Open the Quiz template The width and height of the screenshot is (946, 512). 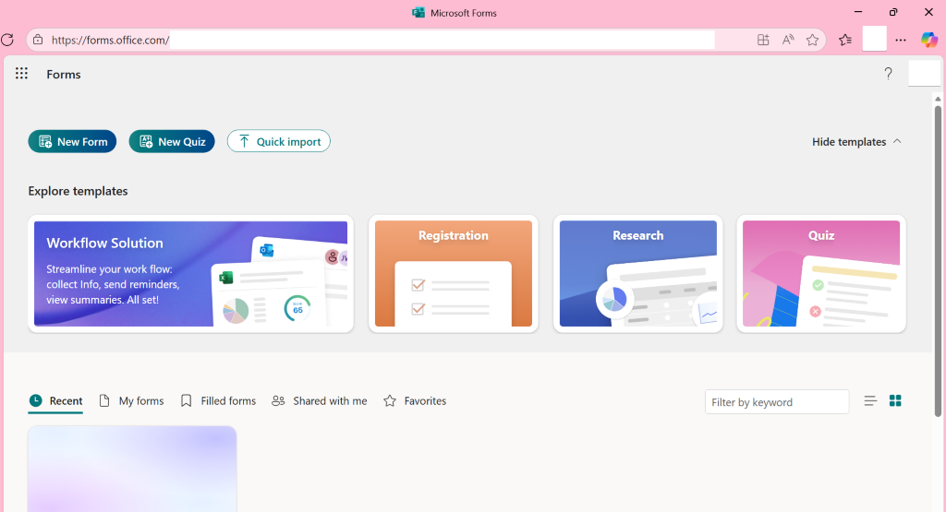click(x=821, y=273)
